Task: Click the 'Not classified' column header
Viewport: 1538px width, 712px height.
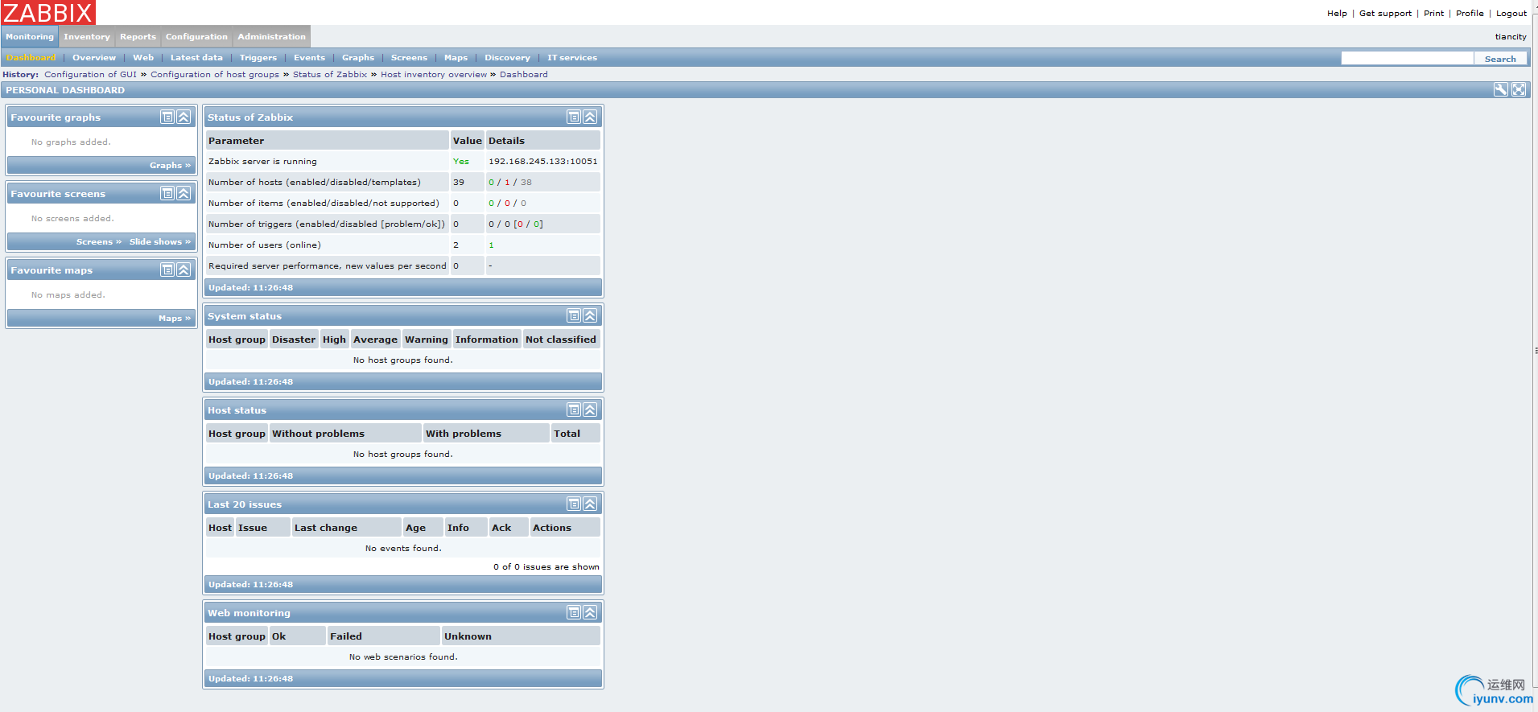Action: coord(561,340)
